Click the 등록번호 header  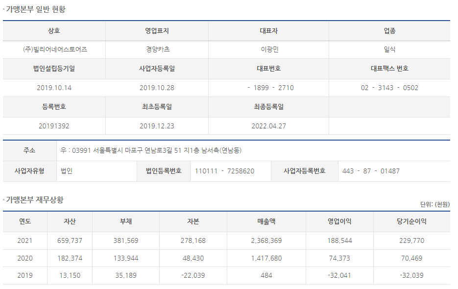pyautogui.click(x=54, y=107)
